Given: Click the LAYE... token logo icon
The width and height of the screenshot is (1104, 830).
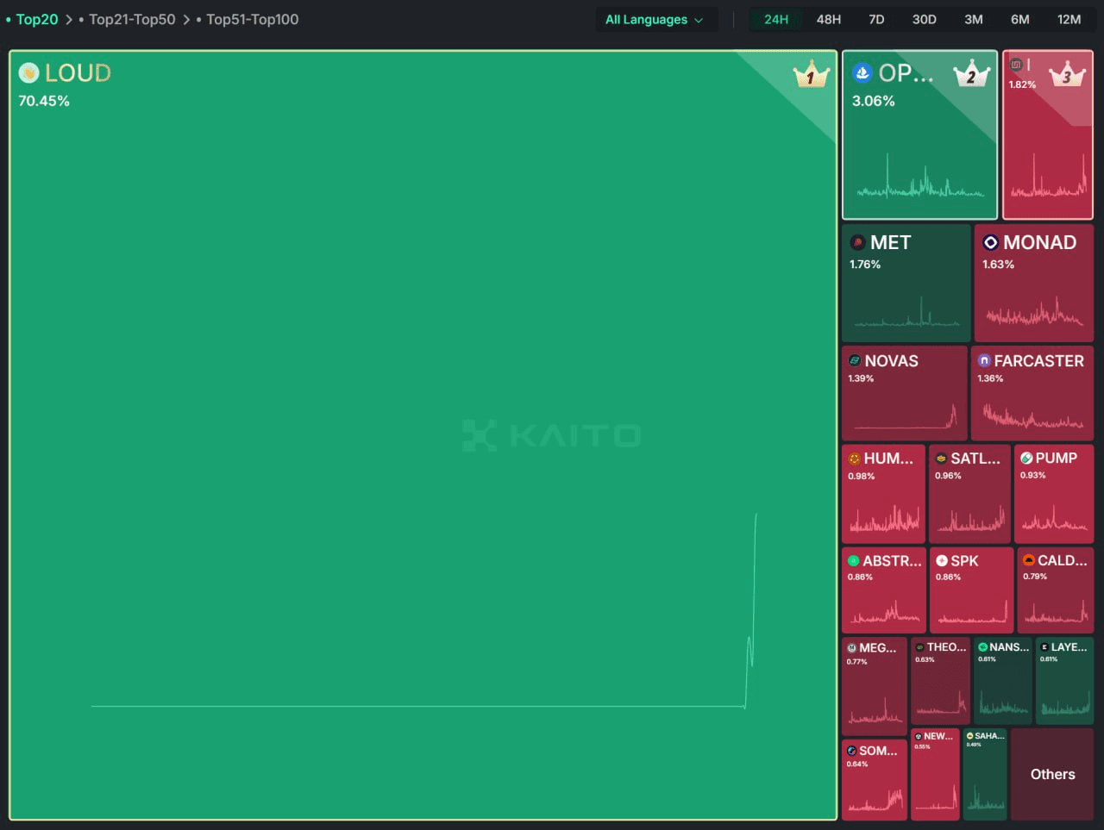Looking at the screenshot, I should coord(1044,647).
